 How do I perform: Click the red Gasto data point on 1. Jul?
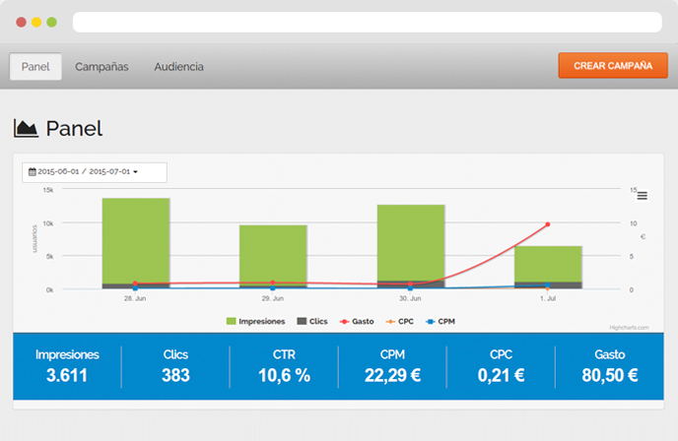pyautogui.click(x=548, y=224)
